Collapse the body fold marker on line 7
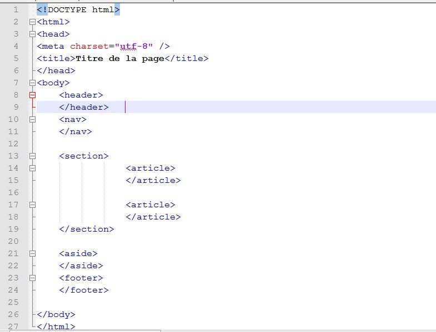Image resolution: width=436 pixels, height=332 pixels. (x=32, y=83)
